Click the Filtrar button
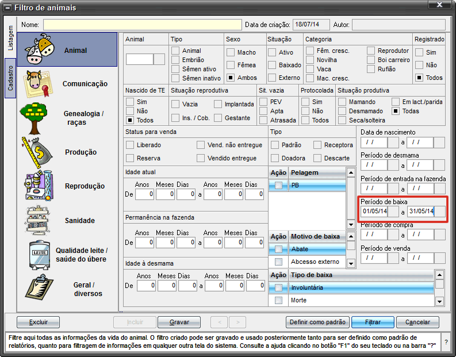The width and height of the screenshot is (456, 357). [x=373, y=322]
